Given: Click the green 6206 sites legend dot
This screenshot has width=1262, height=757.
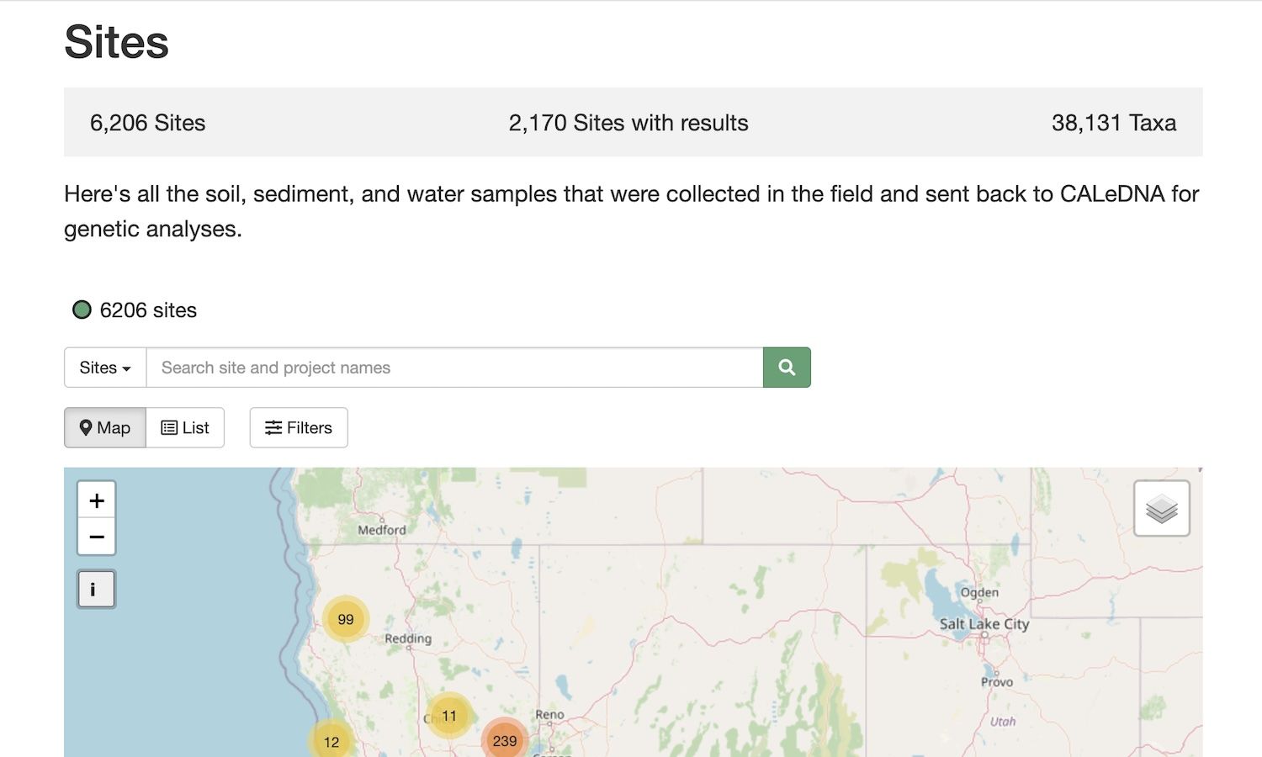Looking at the screenshot, I should click(82, 310).
